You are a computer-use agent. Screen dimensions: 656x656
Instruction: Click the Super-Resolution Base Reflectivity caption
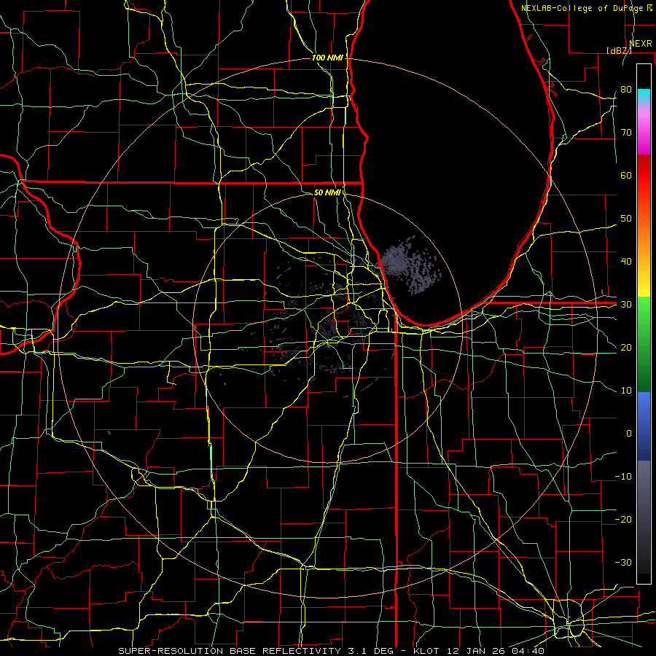click(x=331, y=651)
